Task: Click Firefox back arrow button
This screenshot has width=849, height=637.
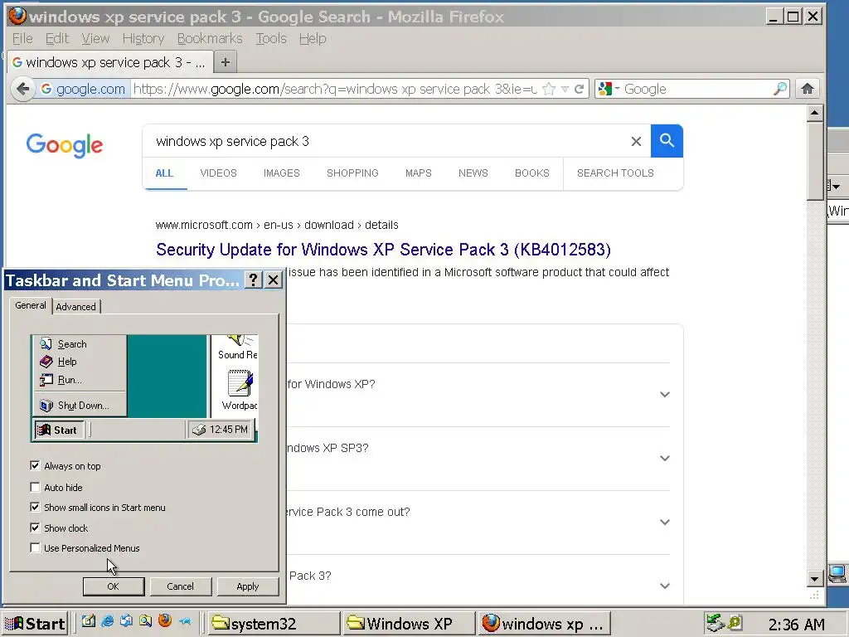Action: tap(22, 89)
